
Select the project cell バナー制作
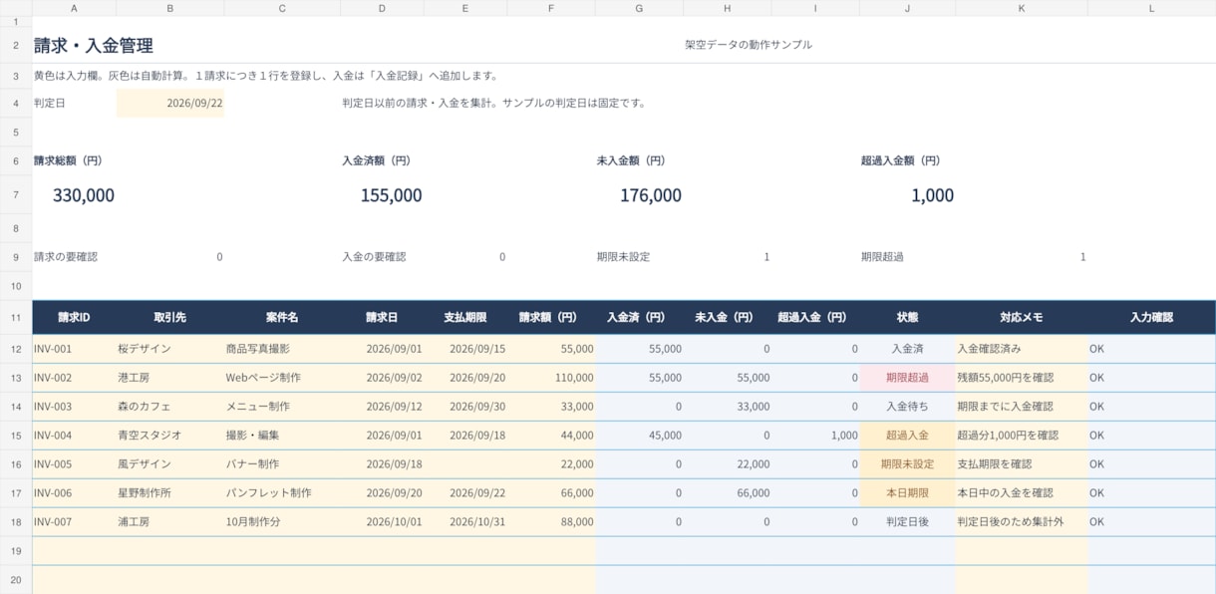(282, 464)
